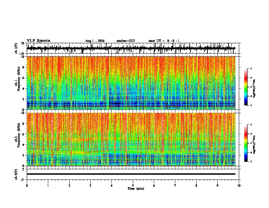Click the "station=OUI" header label
Image resolution: width=269 pixels, height=208 pixels.
pos(126,41)
